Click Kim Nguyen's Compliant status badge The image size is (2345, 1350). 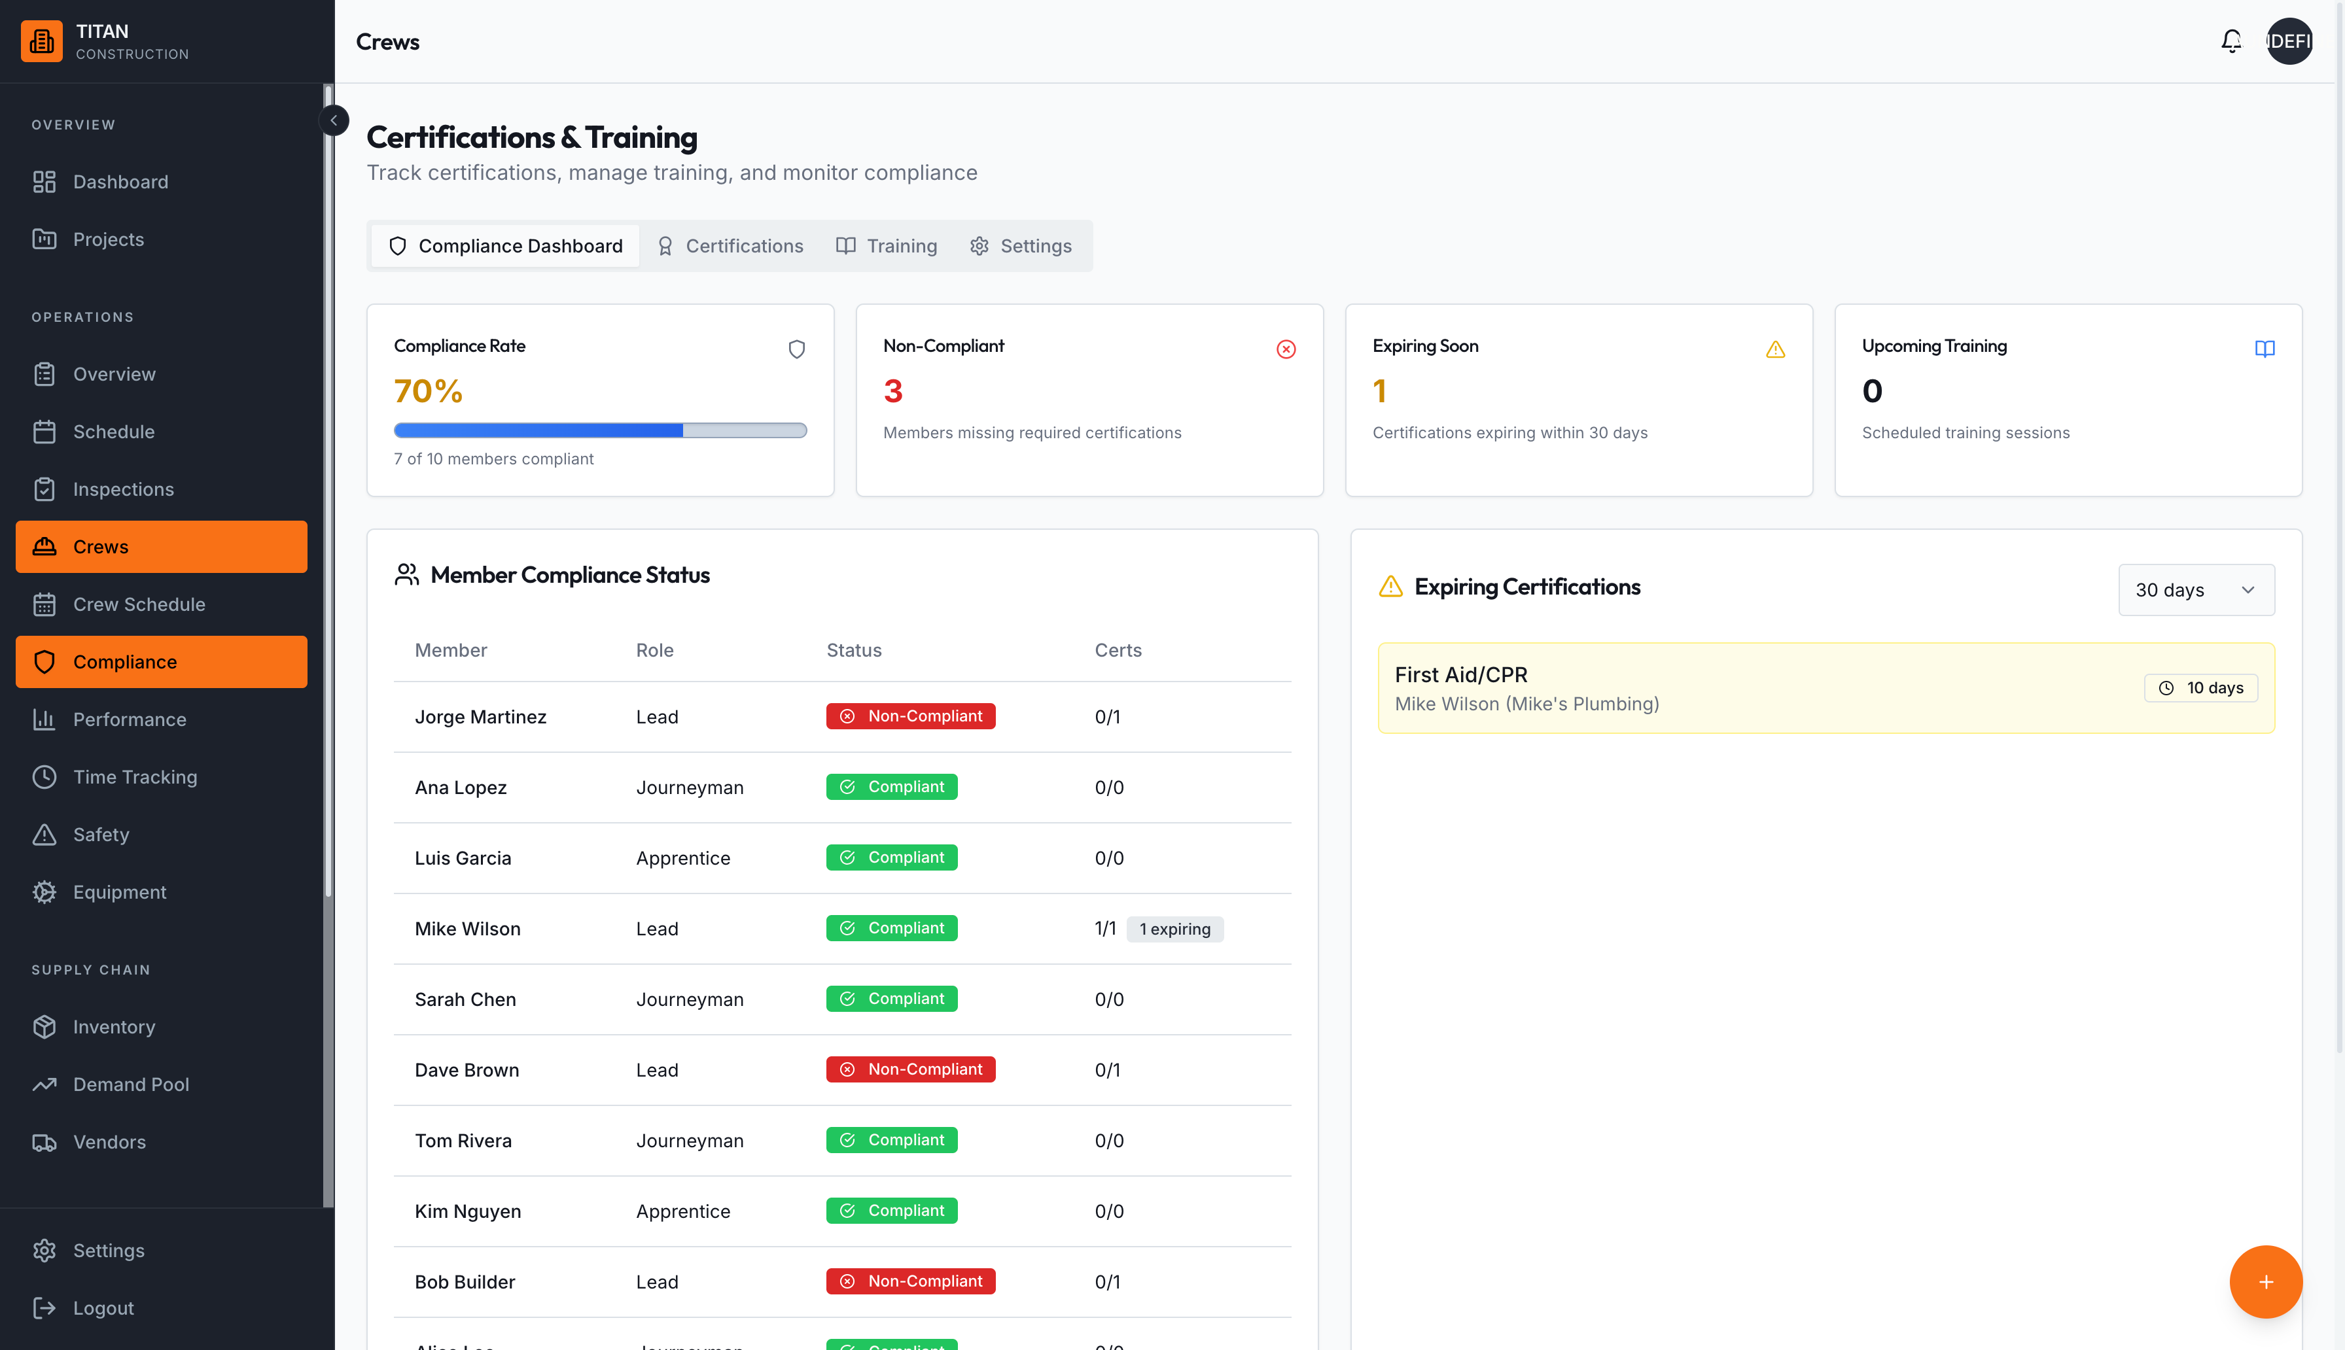coord(892,1210)
